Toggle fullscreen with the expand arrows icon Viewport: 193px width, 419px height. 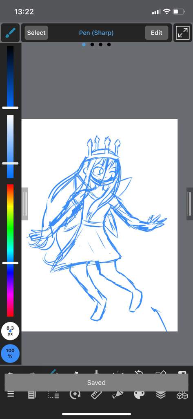point(183,33)
